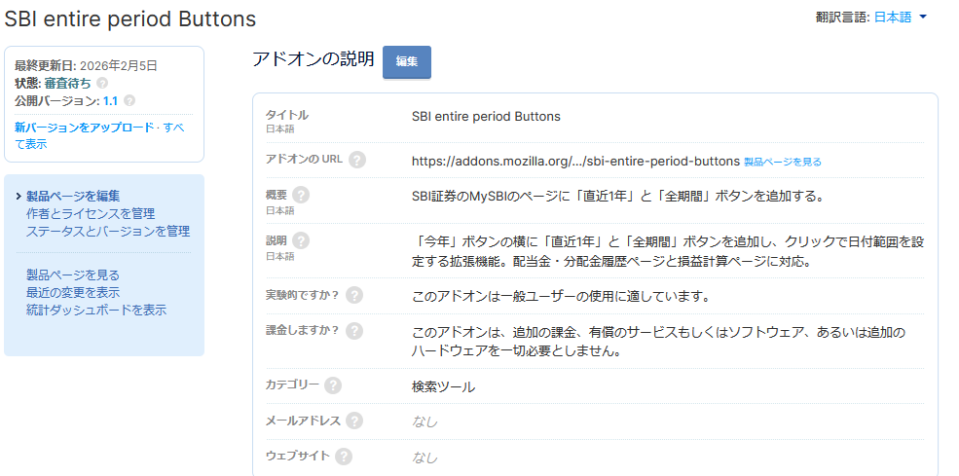
Task: Click help icon next to 実験的ですか？
Action: pos(354,295)
